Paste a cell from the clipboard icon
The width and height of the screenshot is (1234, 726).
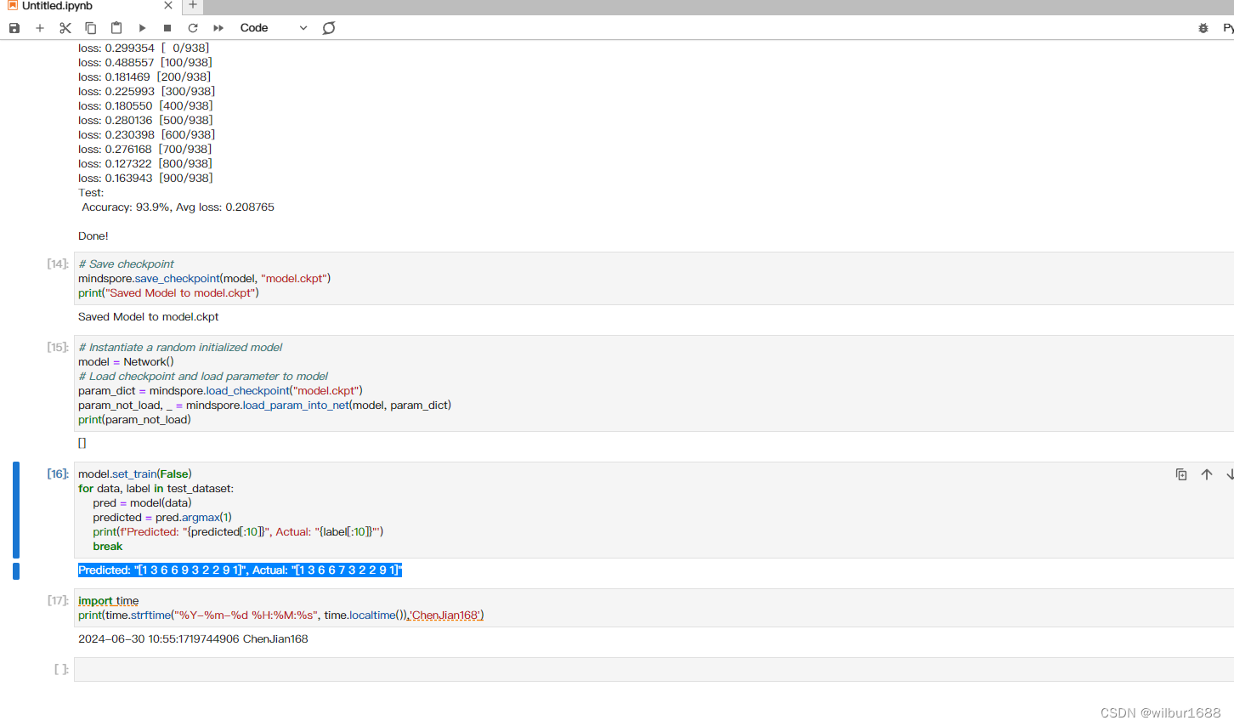pyautogui.click(x=116, y=28)
